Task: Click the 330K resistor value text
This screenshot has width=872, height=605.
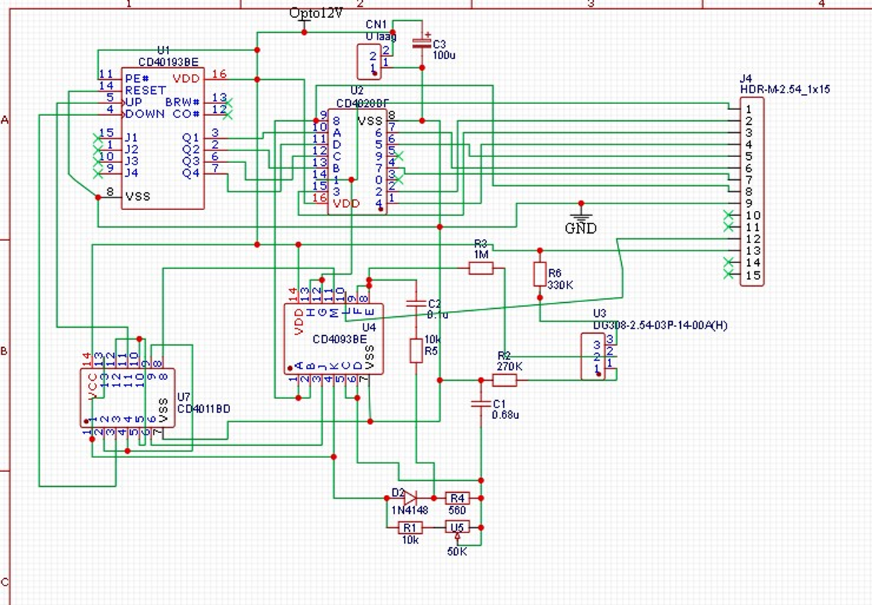Action: point(560,285)
